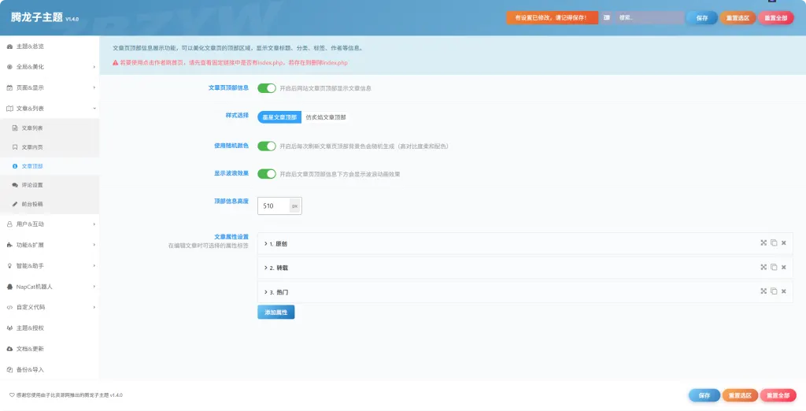This screenshot has height=411, width=806.
Task: Click the 文档&更新 cloud download icon
Action: (x=9, y=349)
